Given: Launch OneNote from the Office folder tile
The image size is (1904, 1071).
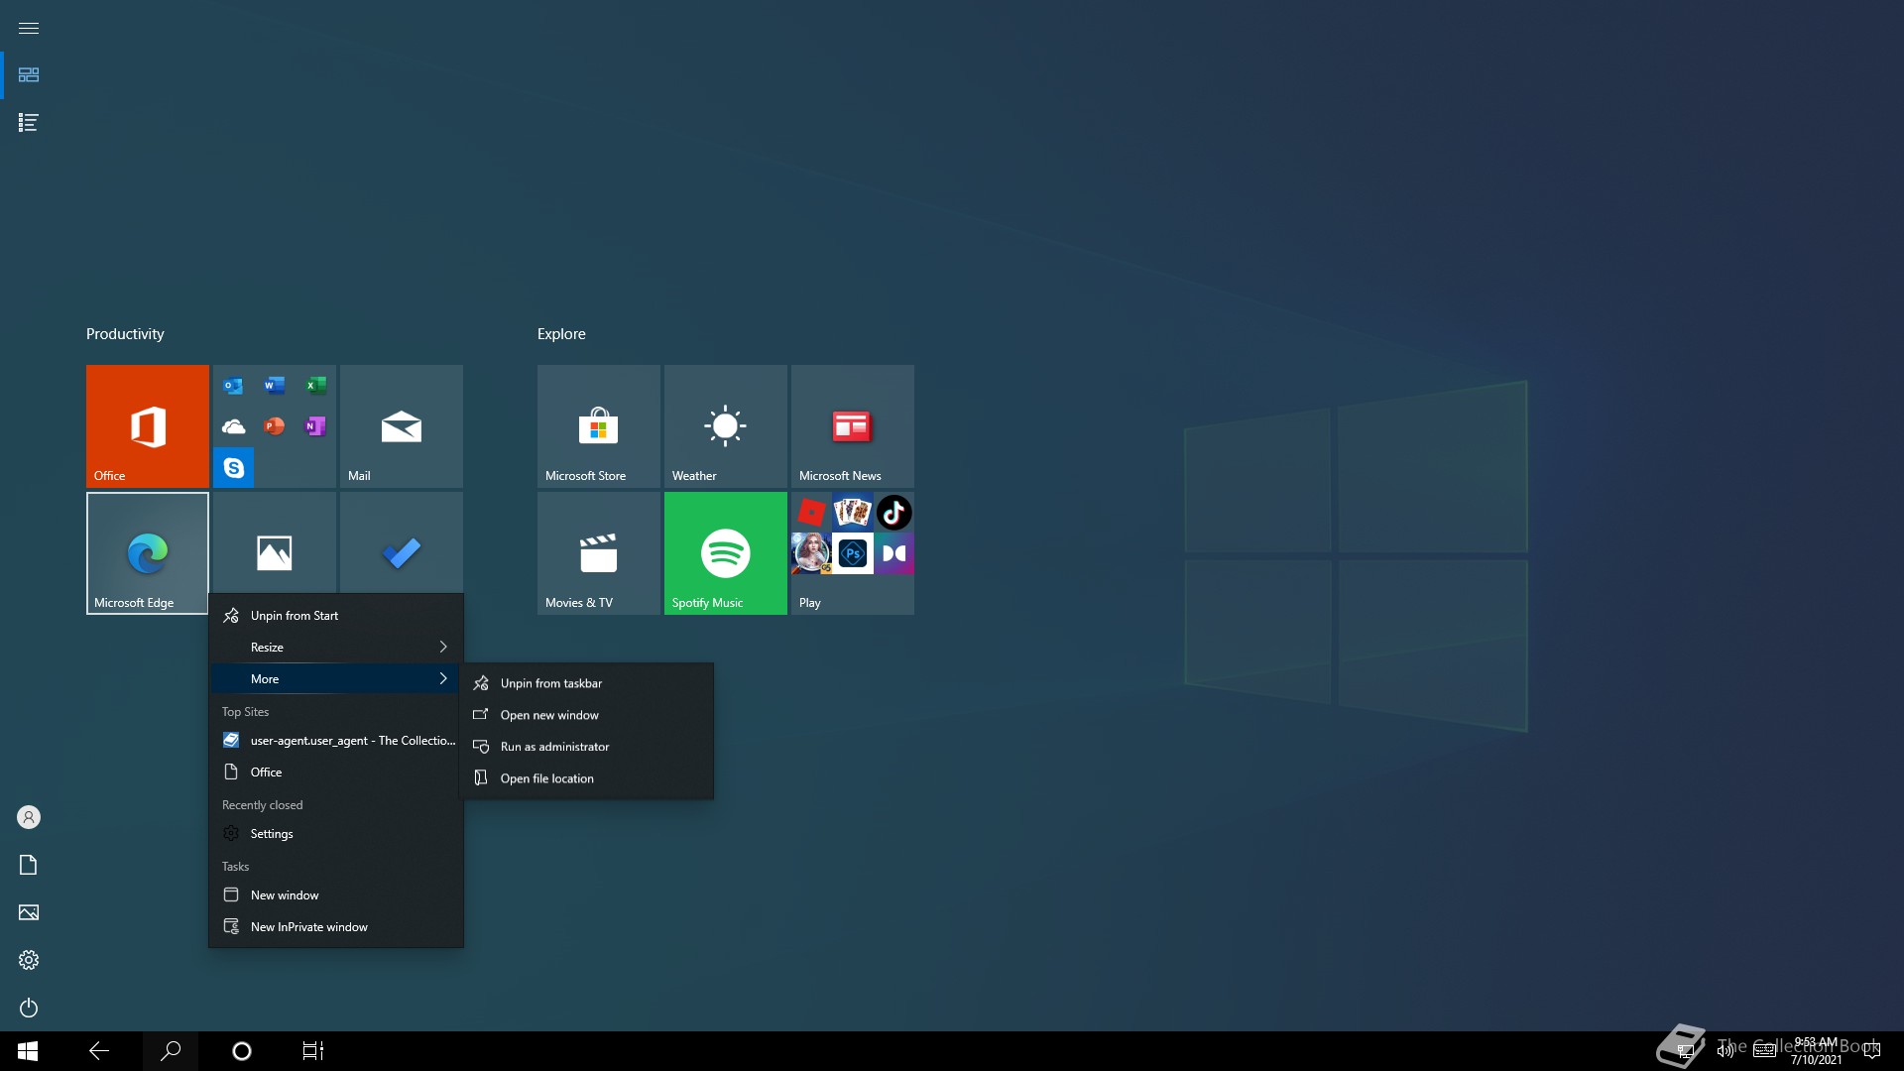Looking at the screenshot, I should [315, 426].
